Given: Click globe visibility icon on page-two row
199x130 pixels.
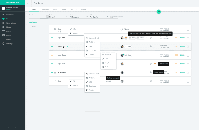Looking at the screenshot, I should click(x=150, y=46).
